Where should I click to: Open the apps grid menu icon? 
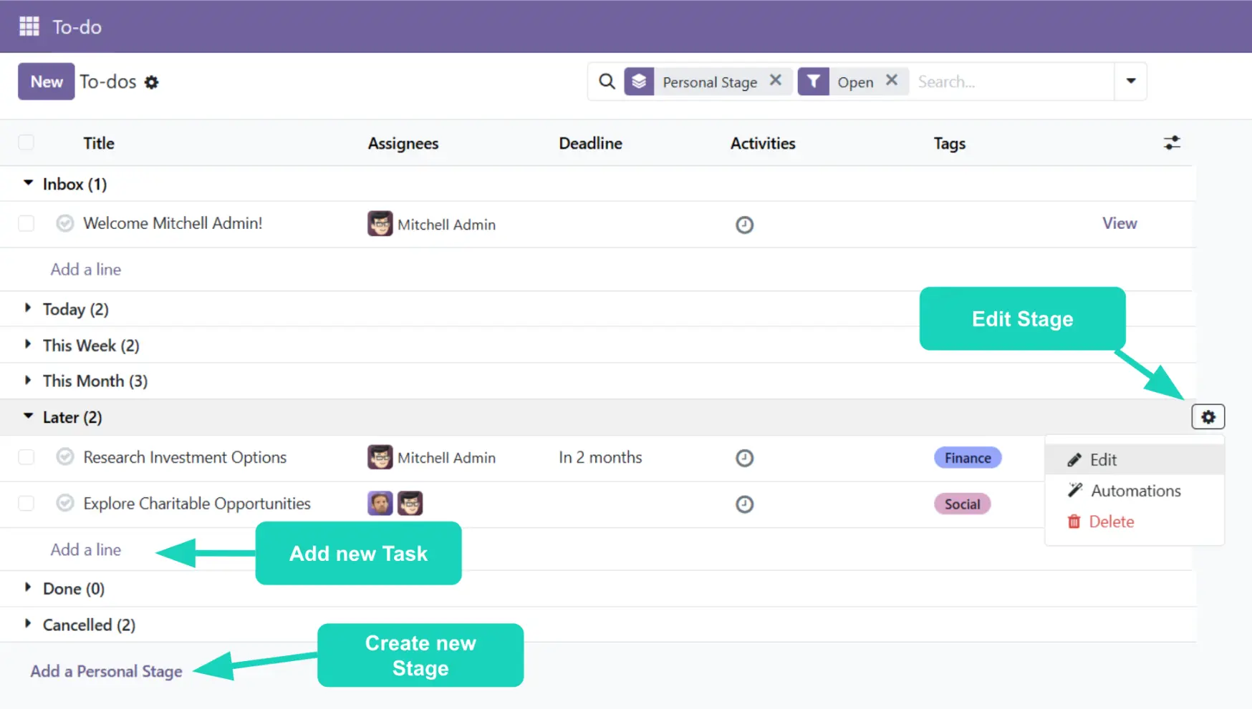pos(29,26)
